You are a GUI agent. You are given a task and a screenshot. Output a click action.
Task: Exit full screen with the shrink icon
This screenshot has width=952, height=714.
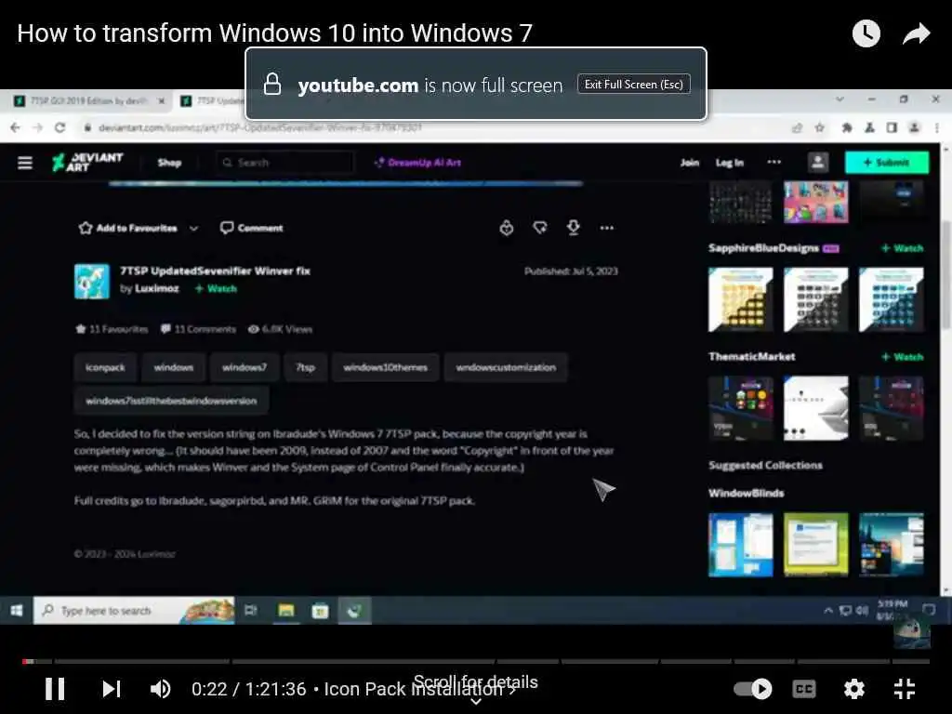pyautogui.click(x=905, y=689)
